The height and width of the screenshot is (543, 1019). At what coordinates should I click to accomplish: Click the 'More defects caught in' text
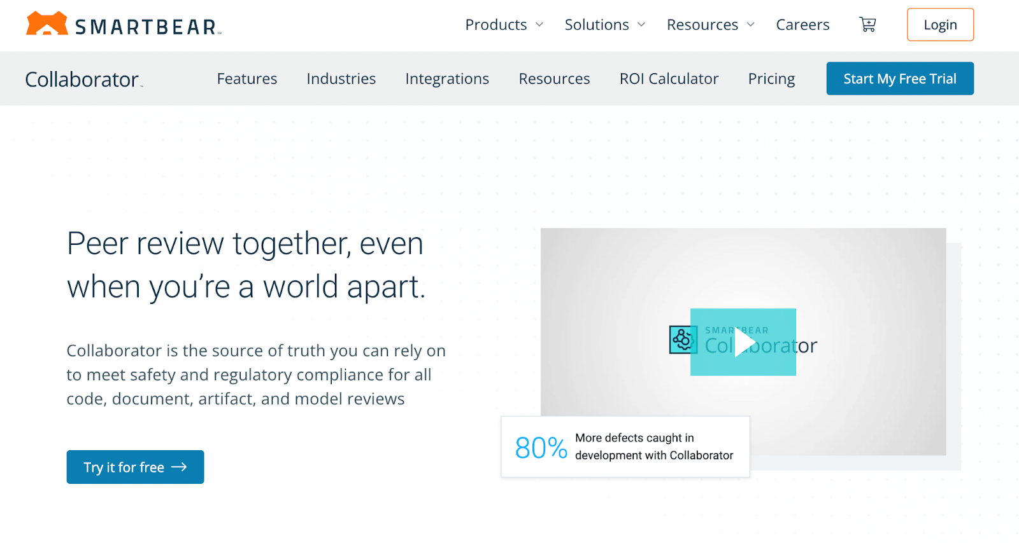click(x=634, y=438)
